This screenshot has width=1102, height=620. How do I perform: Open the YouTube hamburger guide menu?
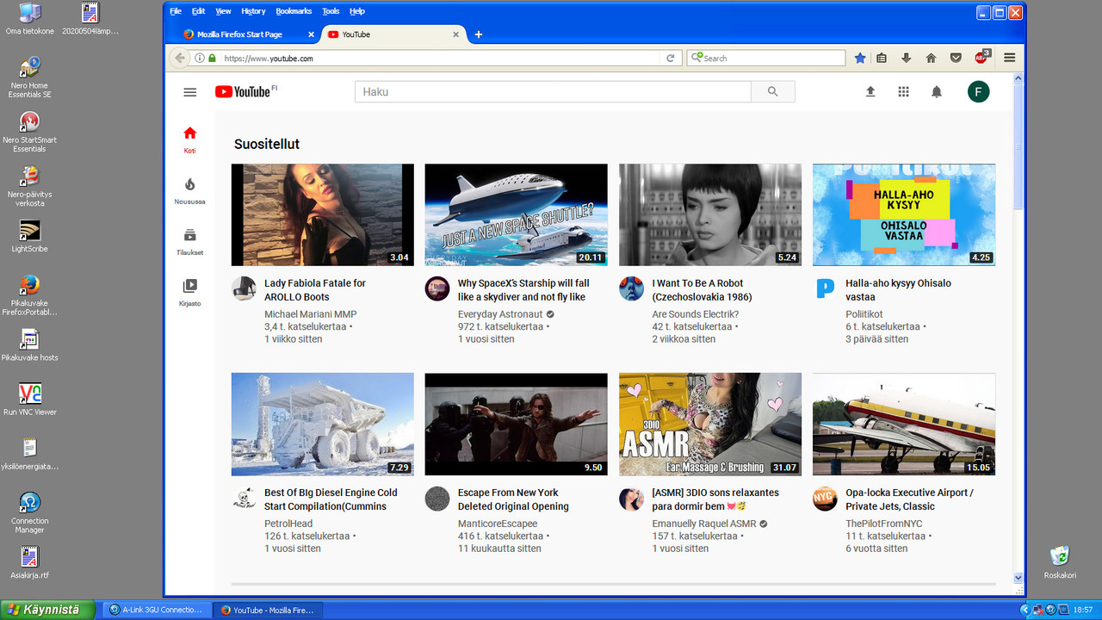click(190, 92)
